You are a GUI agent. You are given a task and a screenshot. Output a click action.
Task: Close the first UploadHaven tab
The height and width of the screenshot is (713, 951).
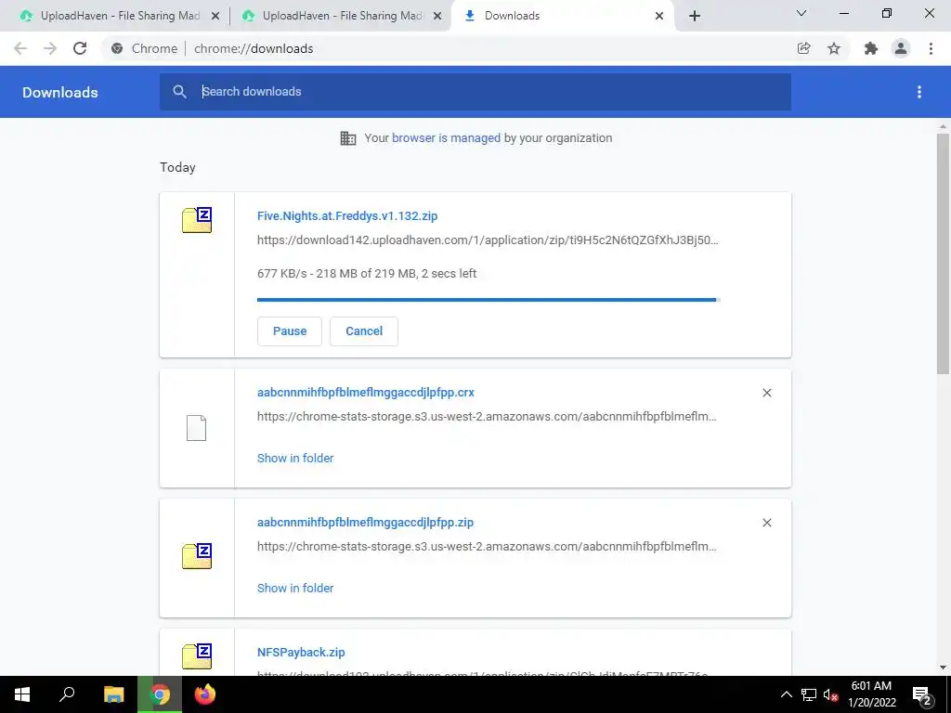215,16
